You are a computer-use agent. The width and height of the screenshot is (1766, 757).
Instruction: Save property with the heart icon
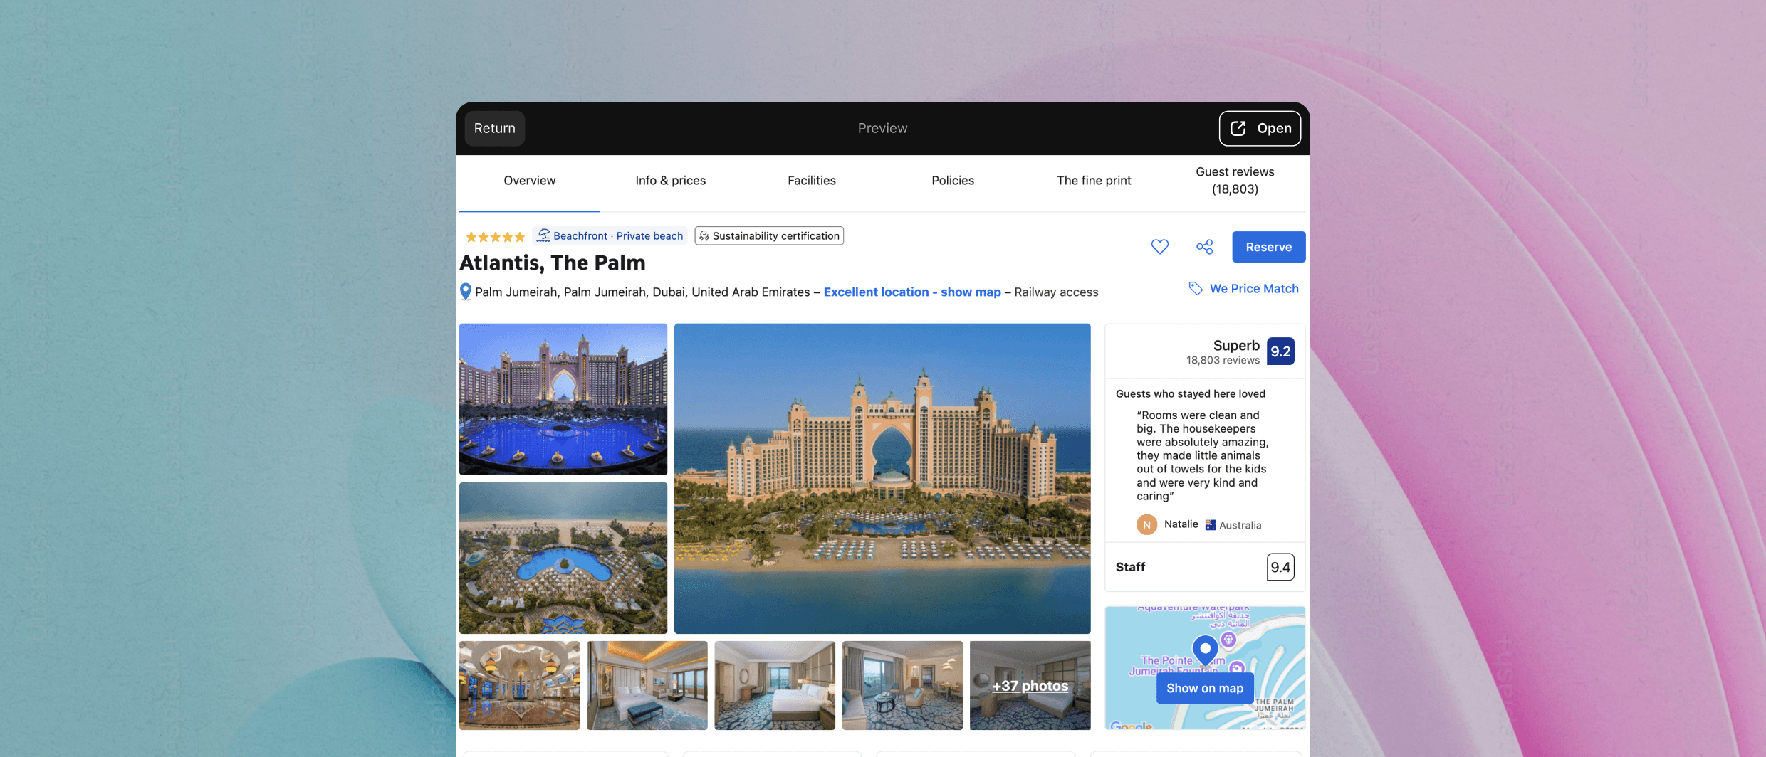[x=1160, y=247]
